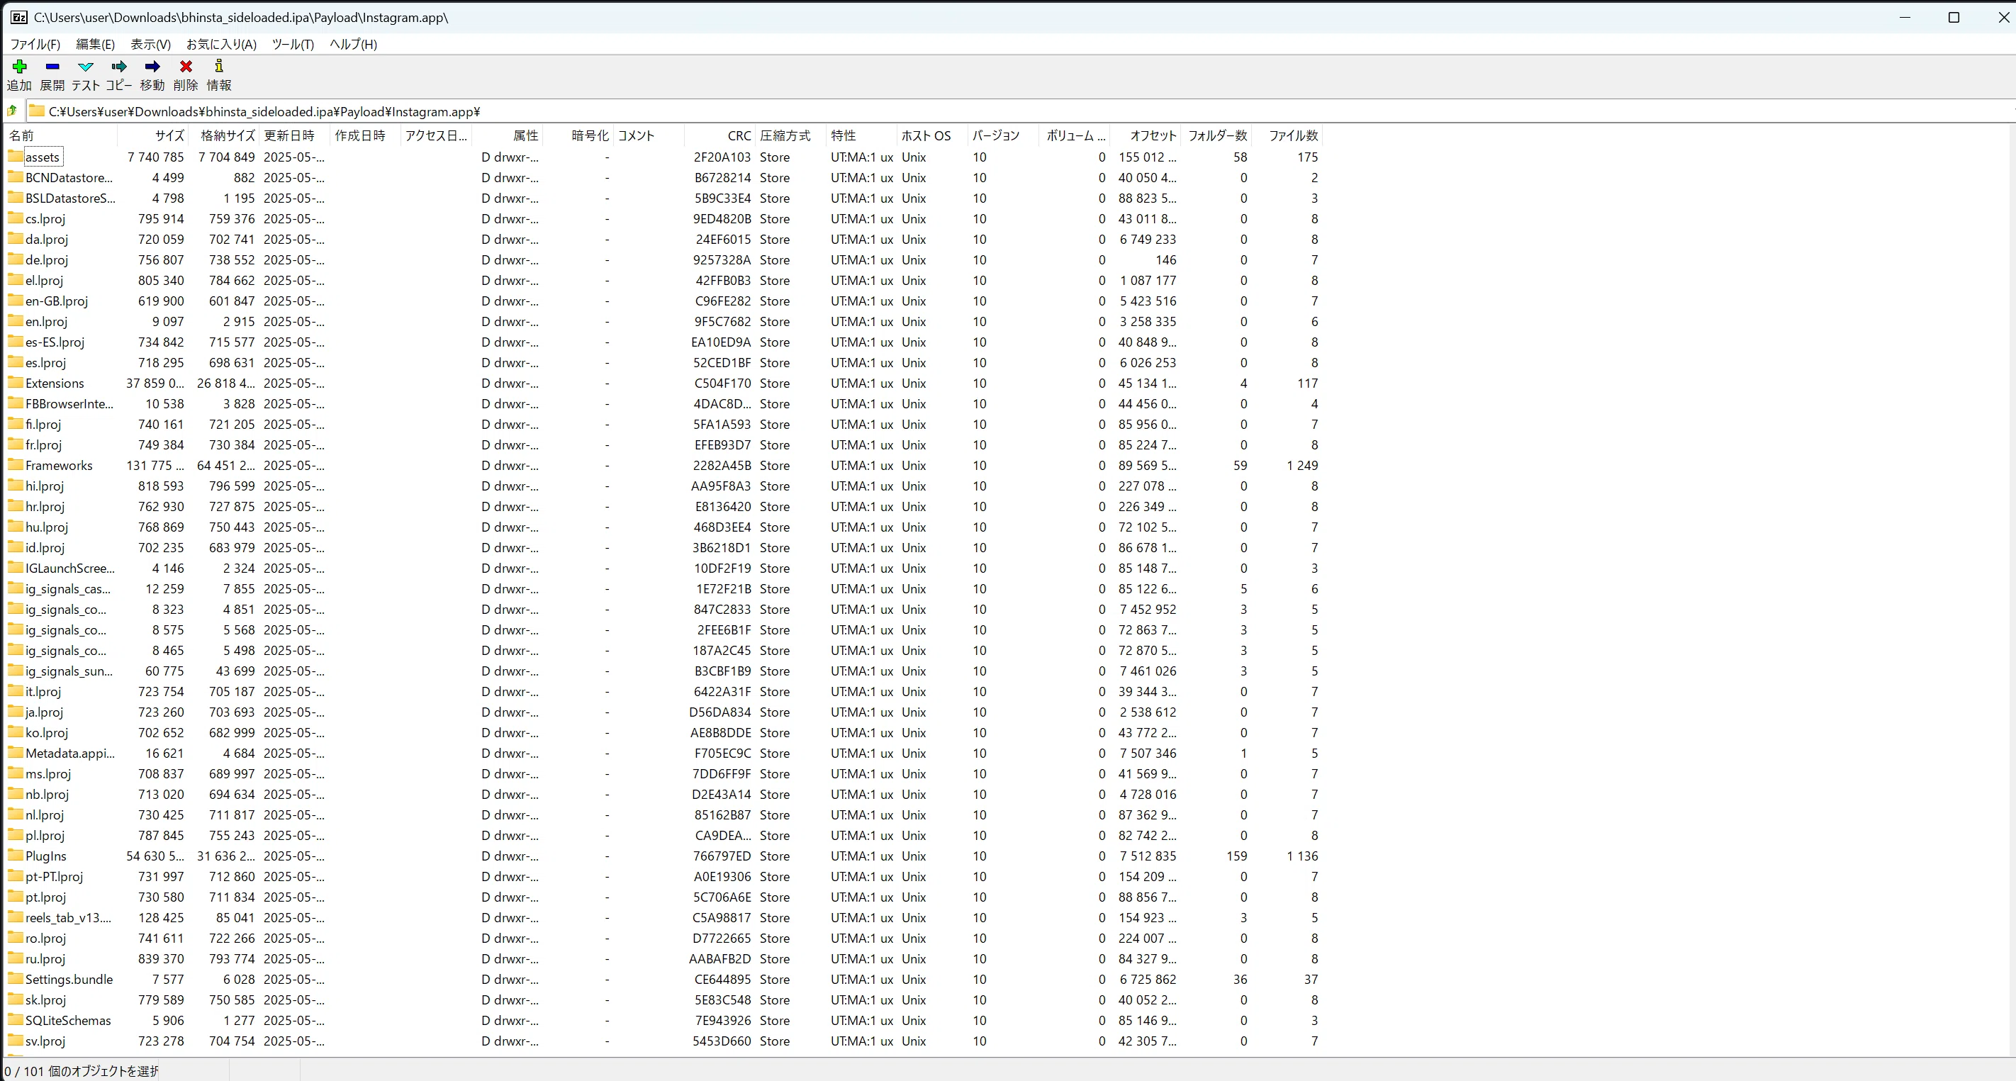The height and width of the screenshot is (1081, 2016).
Task: Select the SQLiteSchemas folder icon
Action: (16, 1020)
